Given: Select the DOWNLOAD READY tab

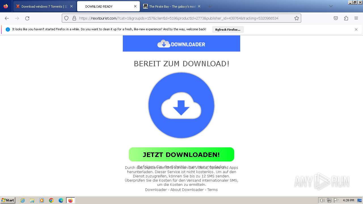Looking at the screenshot, I should point(108,6).
